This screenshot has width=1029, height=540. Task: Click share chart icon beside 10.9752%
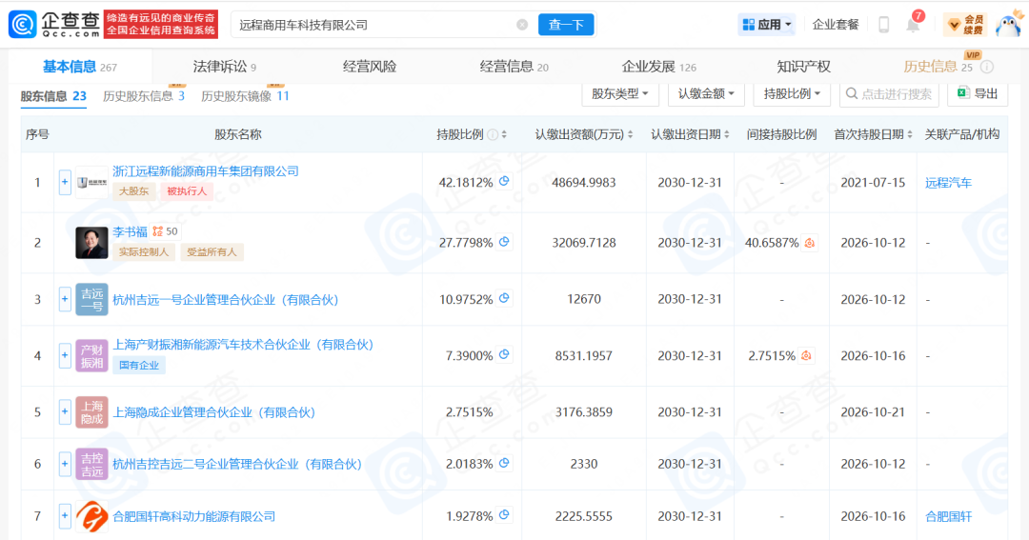(x=504, y=298)
